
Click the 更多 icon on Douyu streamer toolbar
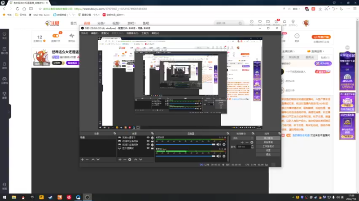(297, 38)
